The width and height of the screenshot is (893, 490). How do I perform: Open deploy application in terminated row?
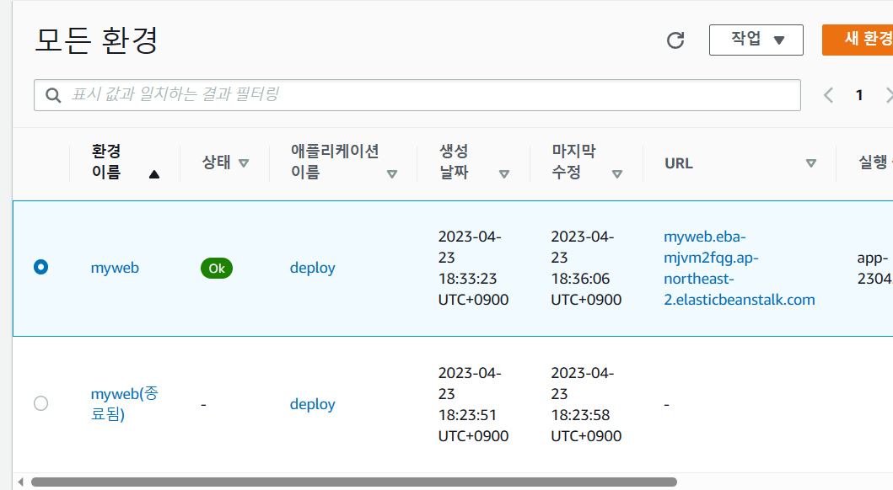click(x=312, y=404)
